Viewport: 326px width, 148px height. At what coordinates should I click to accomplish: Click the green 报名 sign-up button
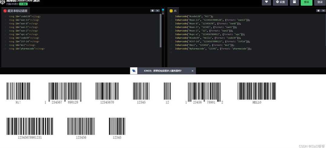point(306,2)
